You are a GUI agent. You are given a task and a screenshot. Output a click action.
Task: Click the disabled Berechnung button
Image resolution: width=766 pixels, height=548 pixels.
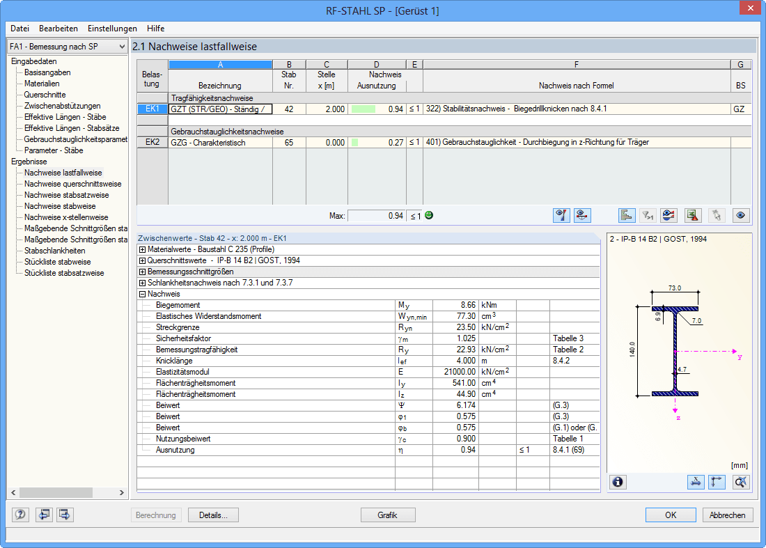pyautogui.click(x=156, y=515)
